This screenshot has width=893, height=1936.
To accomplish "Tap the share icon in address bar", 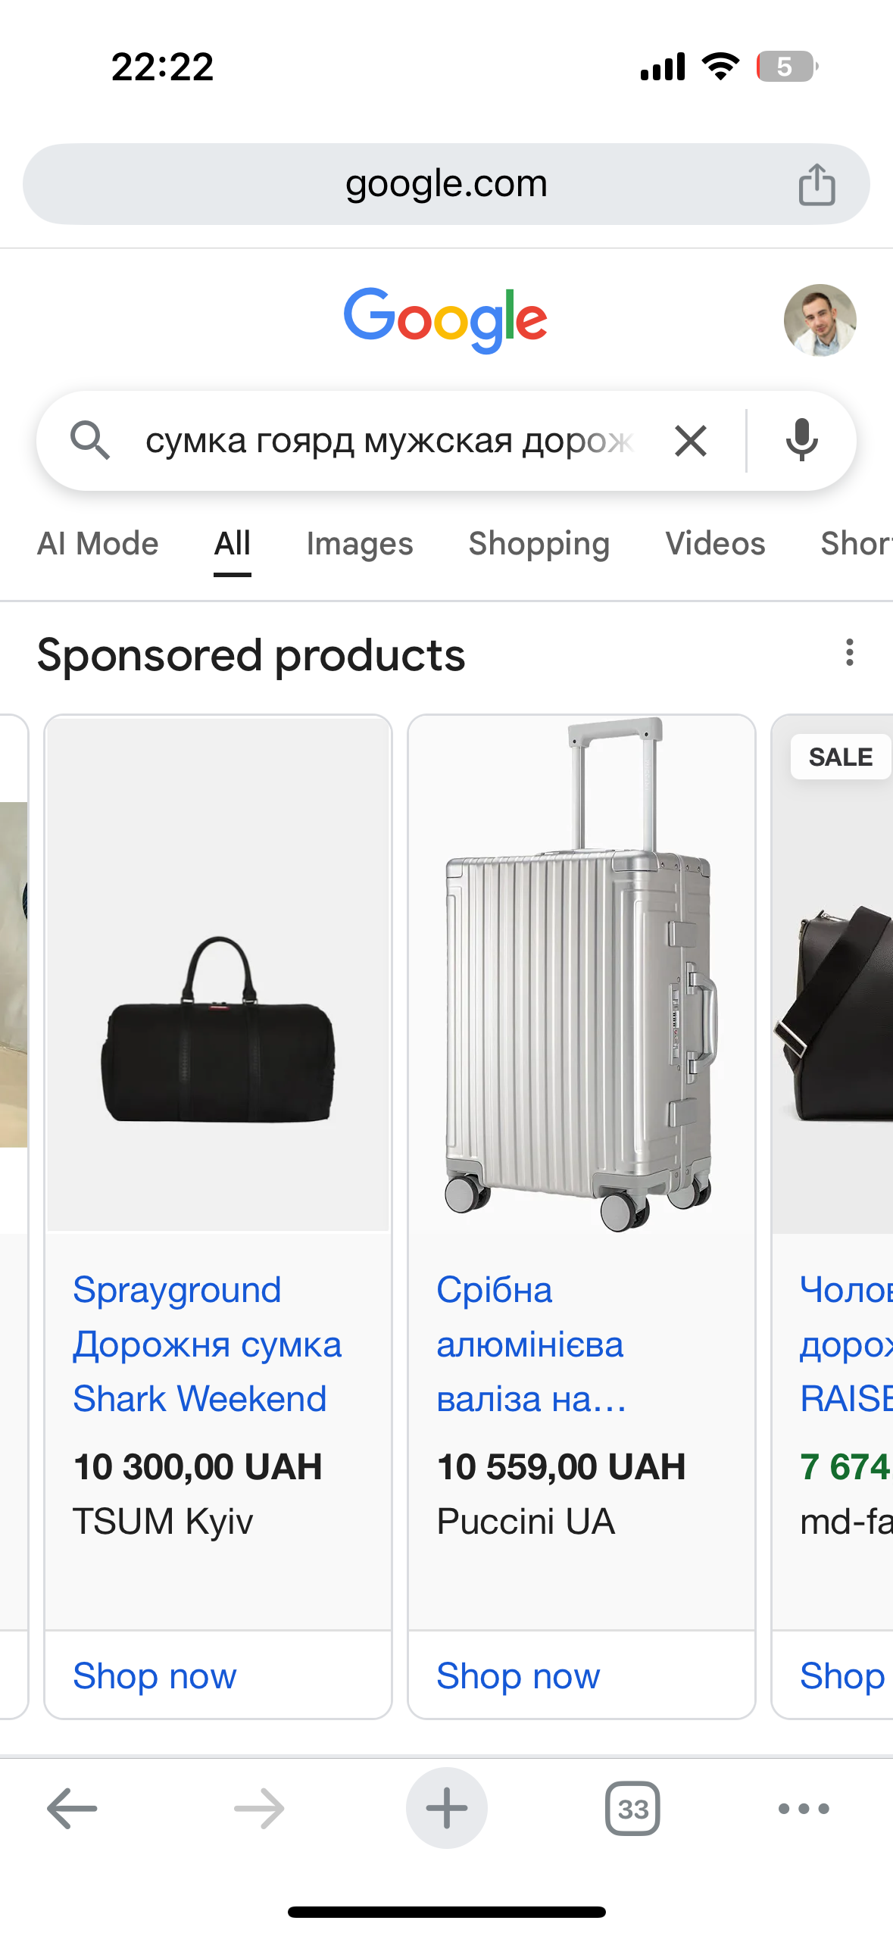I will [817, 184].
